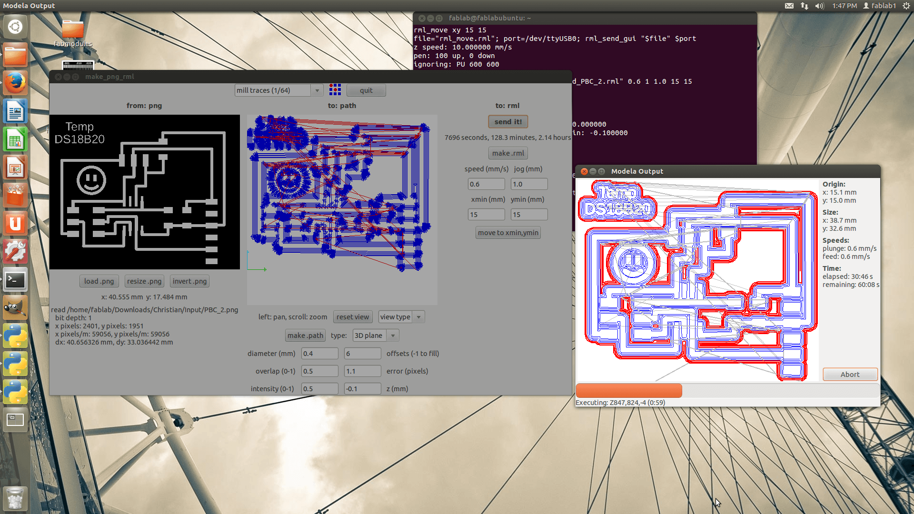The image size is (914, 514).
Task: Click the make.rml menu option
Action: pos(508,152)
